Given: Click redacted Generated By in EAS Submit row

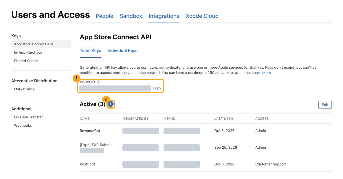Looking at the screenshot, I should 141,148.
